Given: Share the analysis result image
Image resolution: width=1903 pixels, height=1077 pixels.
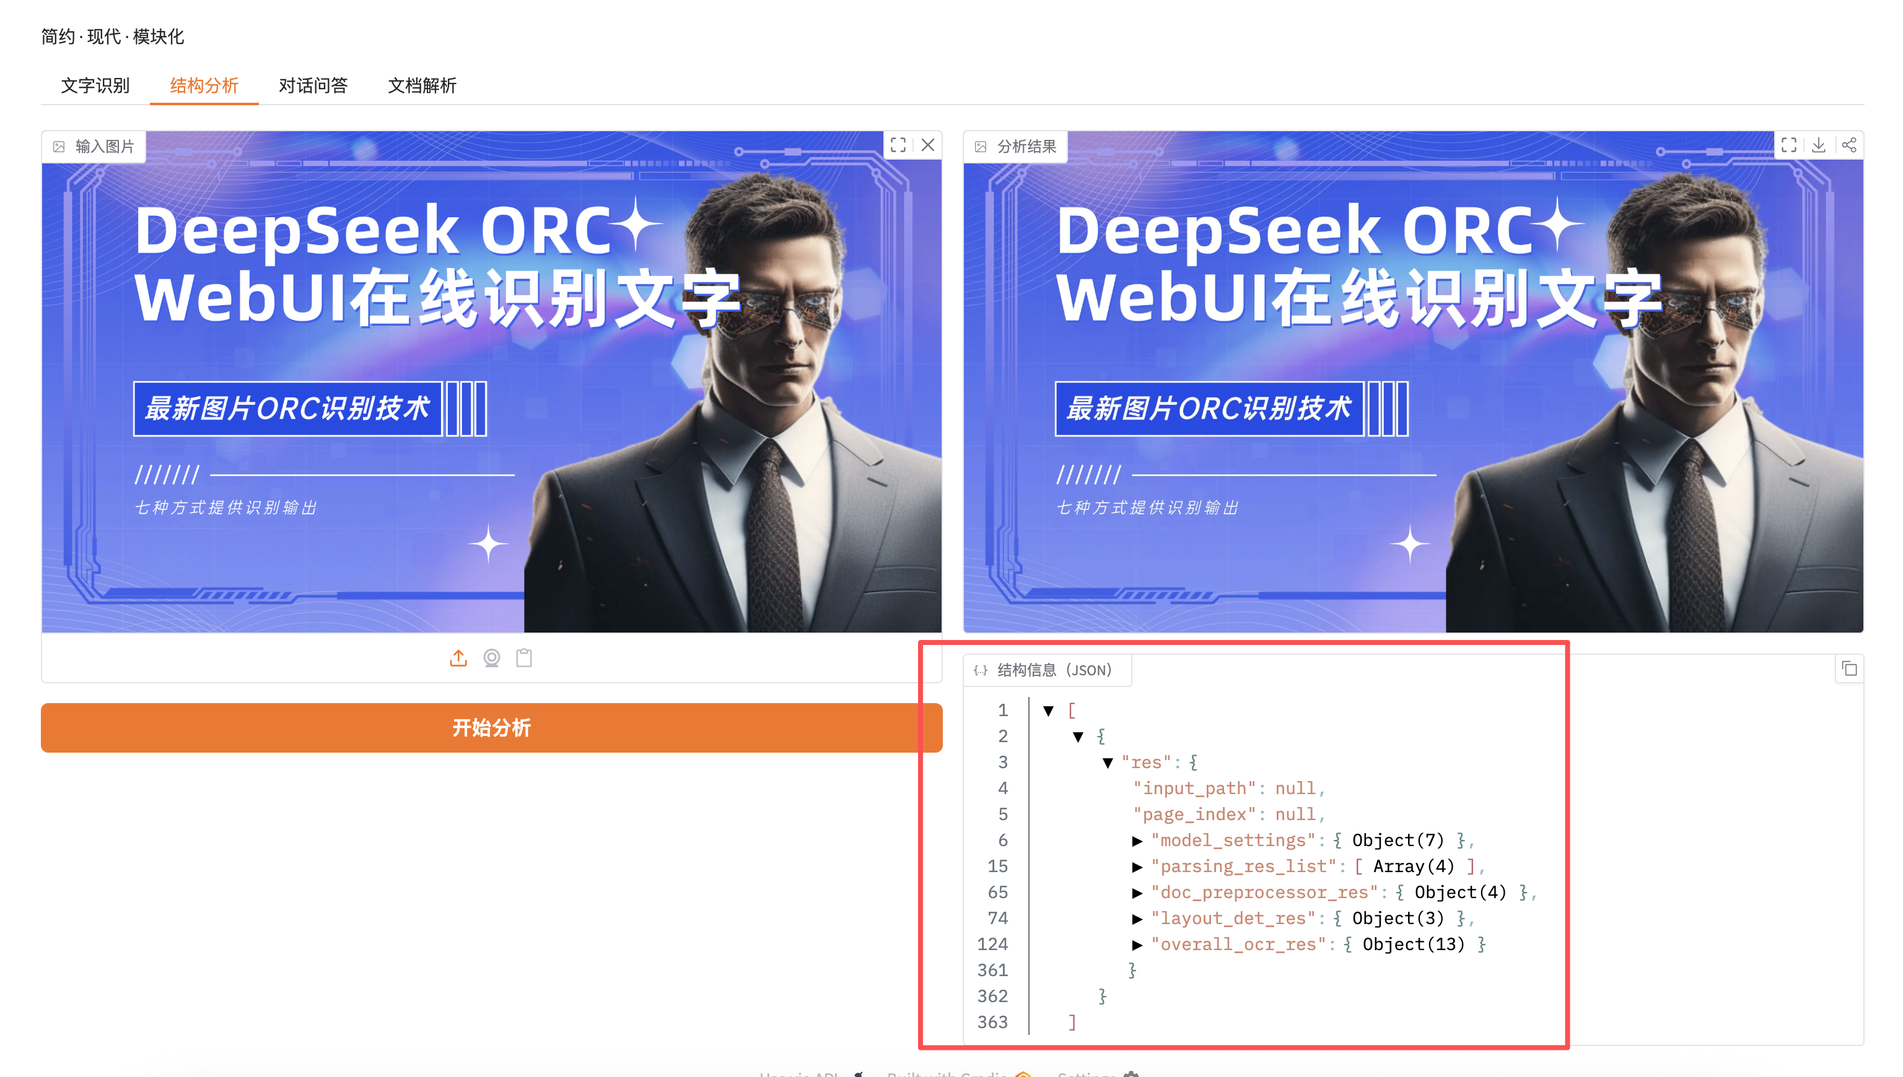Looking at the screenshot, I should tap(1848, 145).
